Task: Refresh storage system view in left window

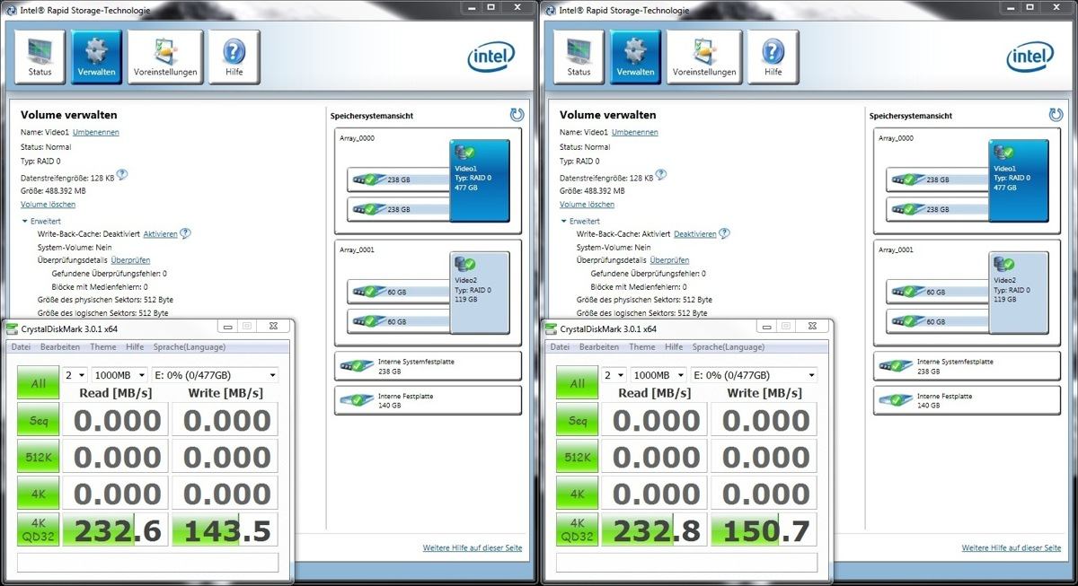Action: (x=517, y=115)
